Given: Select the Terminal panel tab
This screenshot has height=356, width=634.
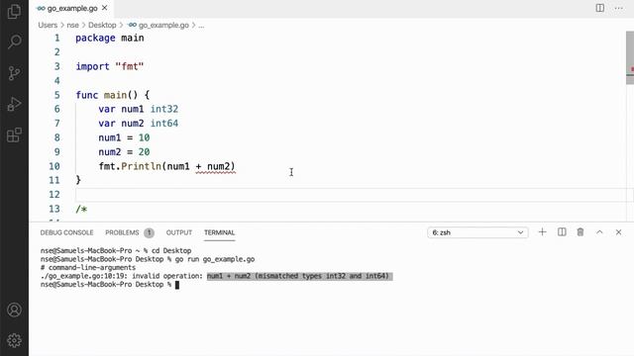Looking at the screenshot, I should coord(219,232).
